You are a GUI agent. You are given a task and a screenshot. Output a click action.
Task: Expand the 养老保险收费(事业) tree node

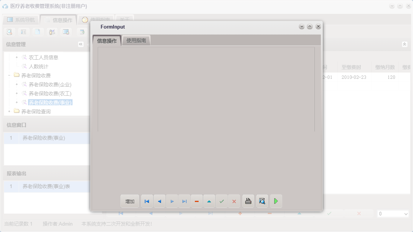17,102
